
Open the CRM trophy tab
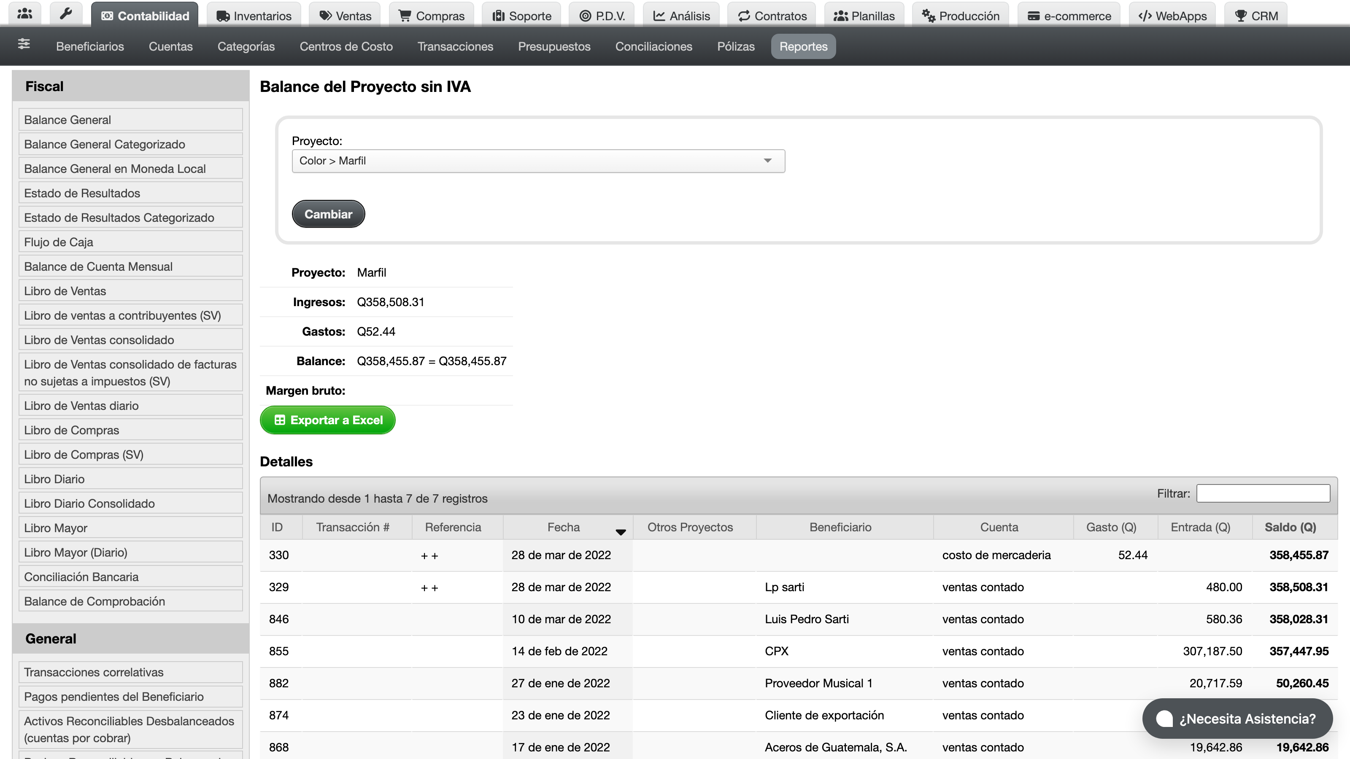(x=1256, y=16)
